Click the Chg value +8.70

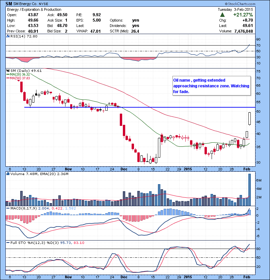click(x=248, y=20)
